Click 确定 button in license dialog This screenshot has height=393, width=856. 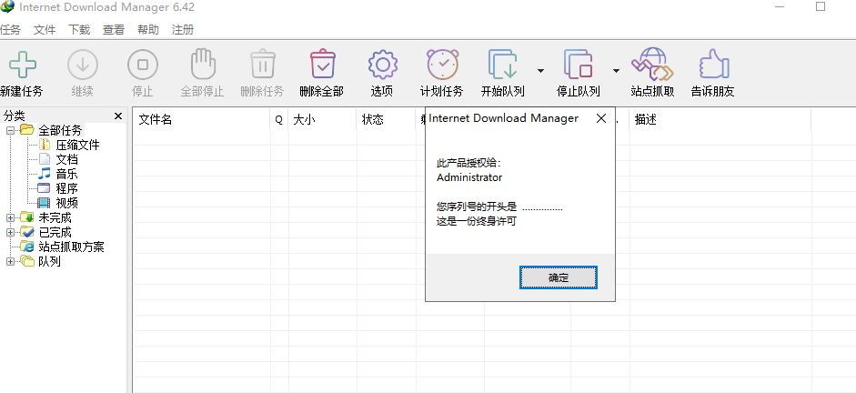(x=558, y=277)
